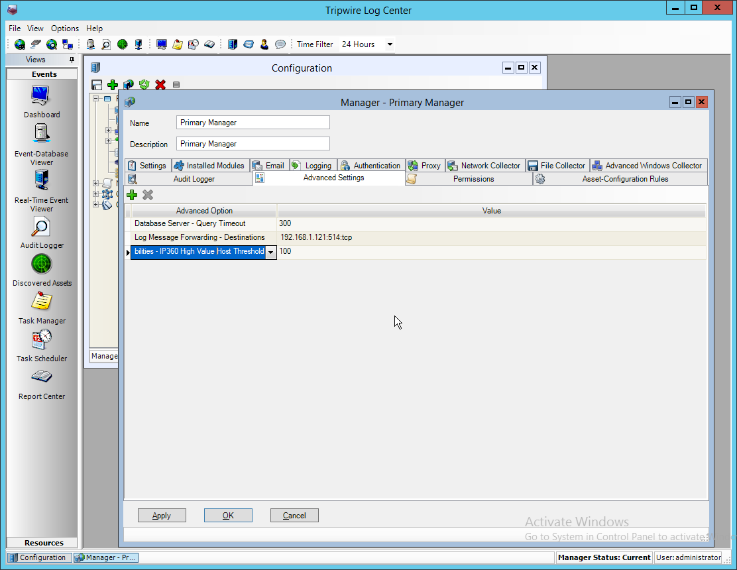Click the green radar icon in the main toolbar
737x570 pixels.
coord(122,44)
